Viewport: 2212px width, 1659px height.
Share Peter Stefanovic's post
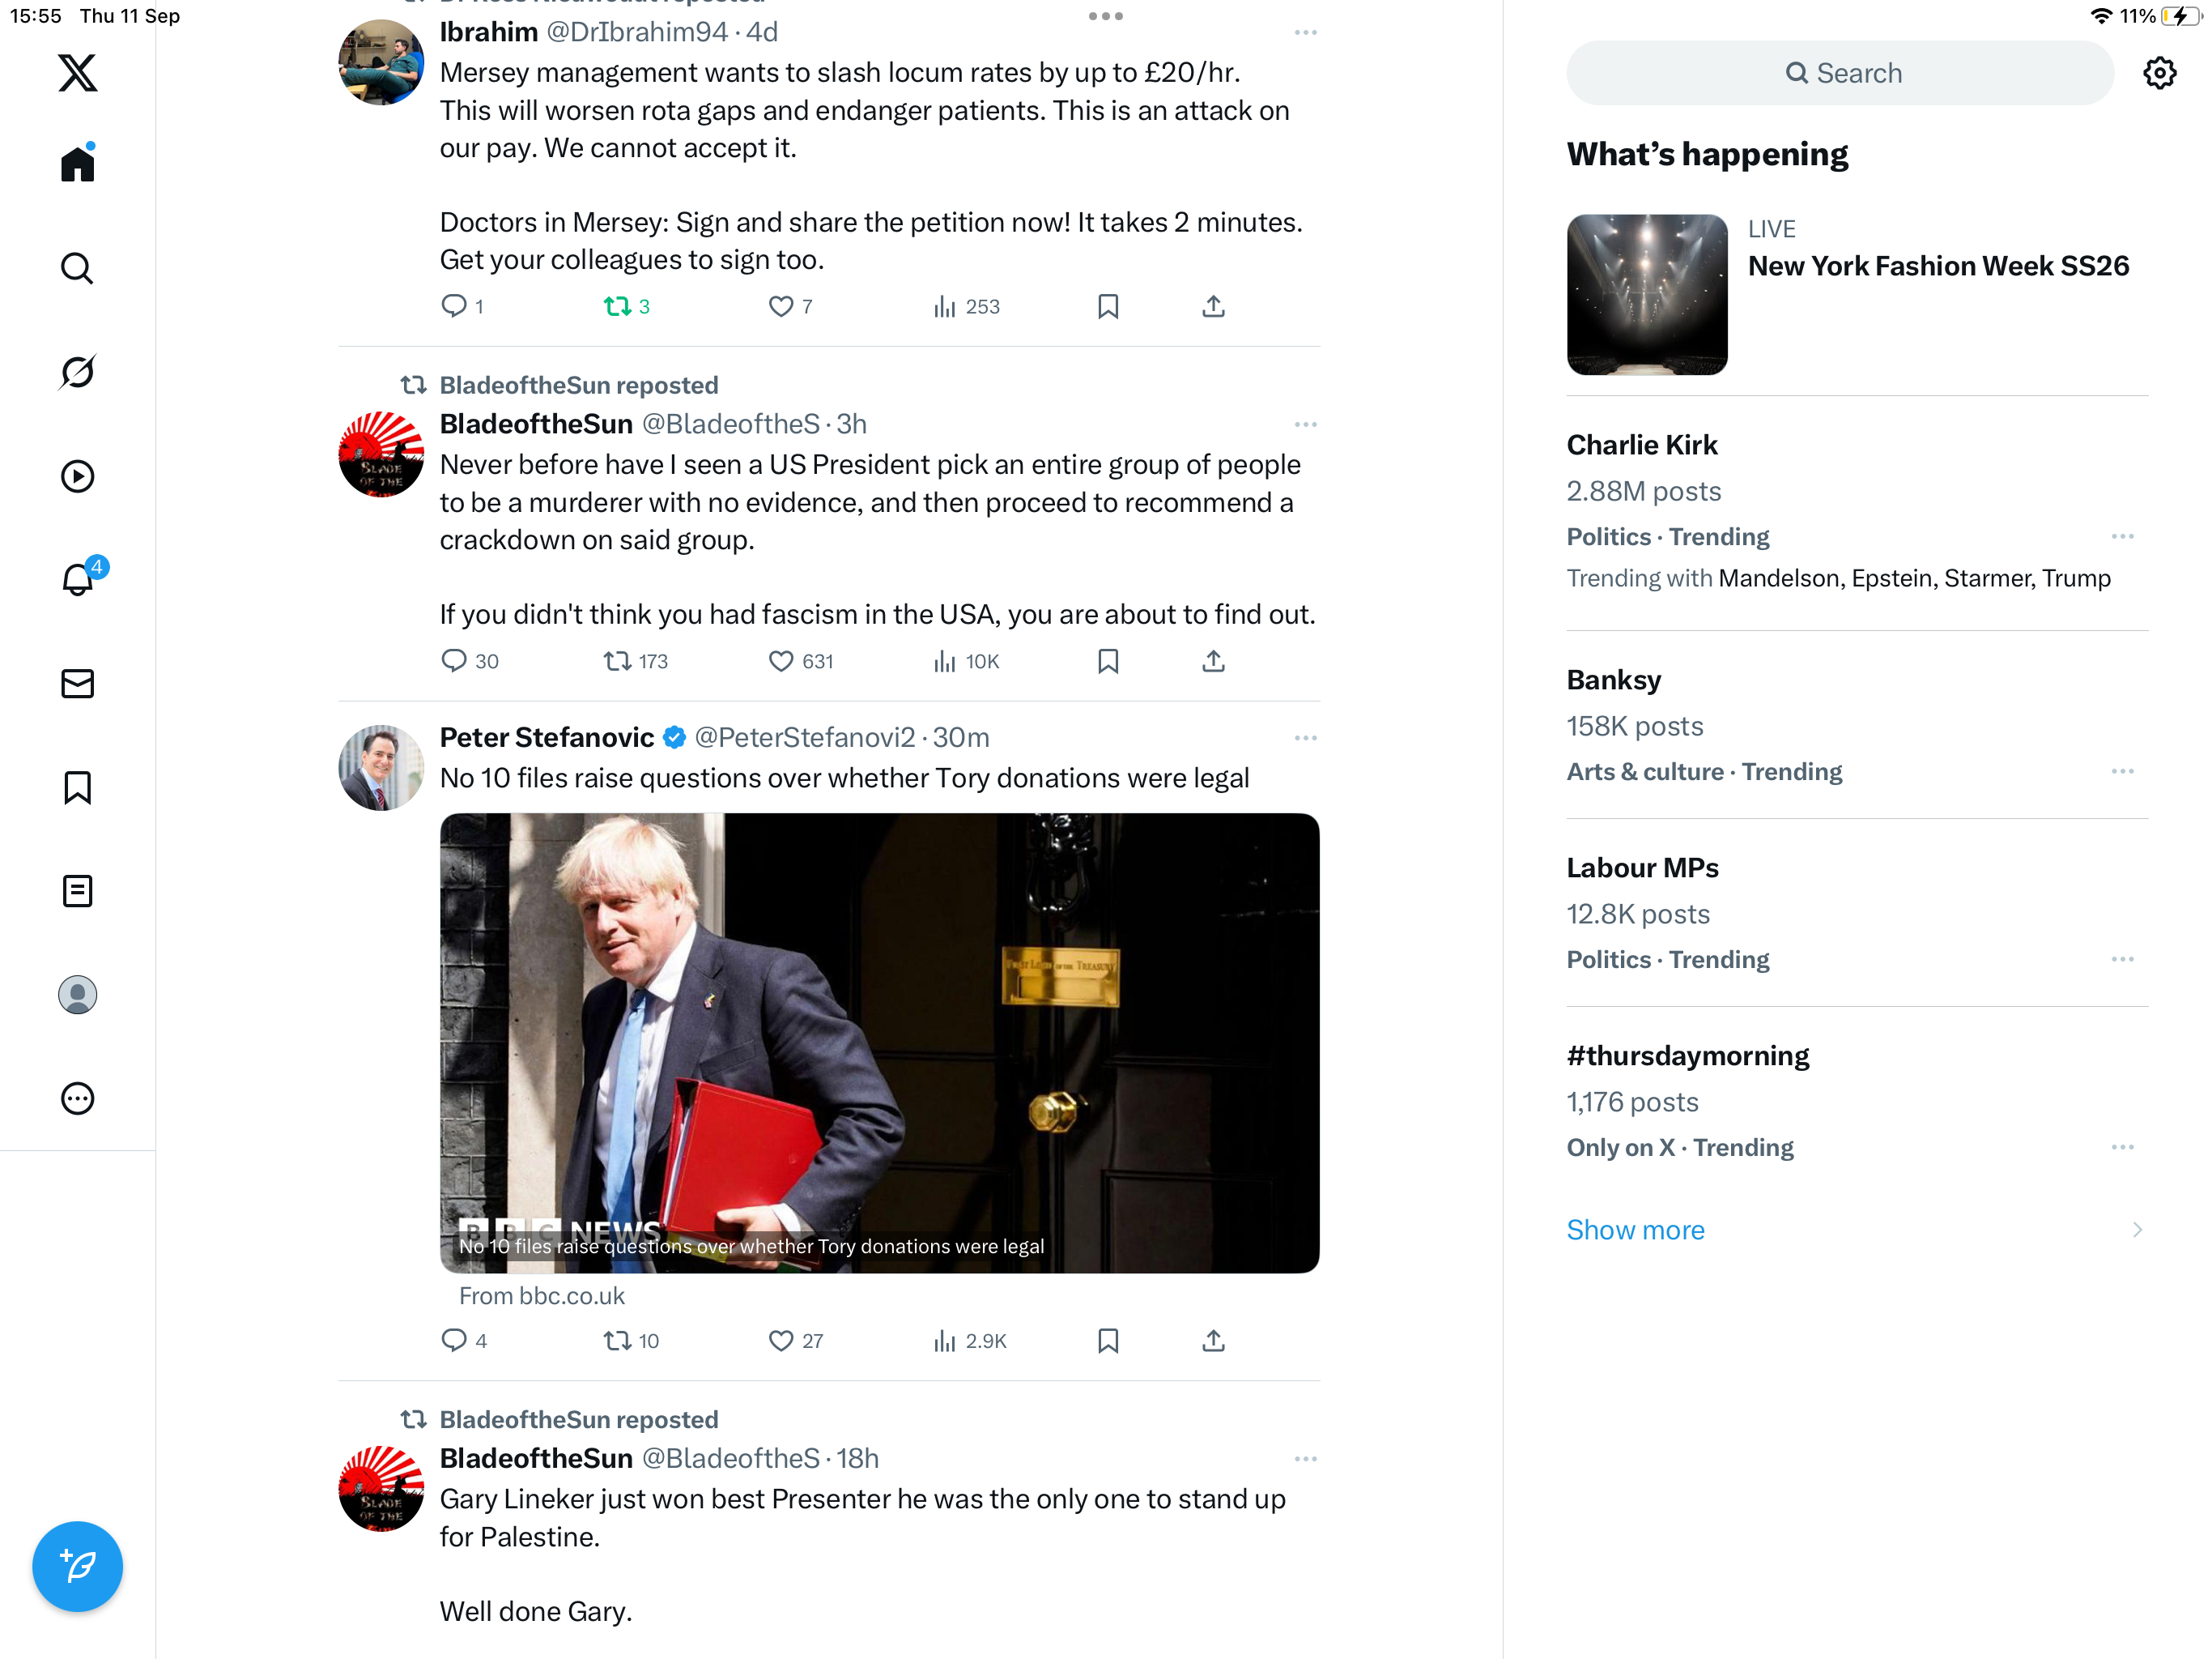(1213, 1341)
